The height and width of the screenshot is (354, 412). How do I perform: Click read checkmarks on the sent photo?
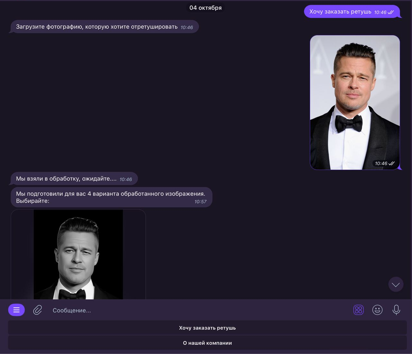[391, 164]
